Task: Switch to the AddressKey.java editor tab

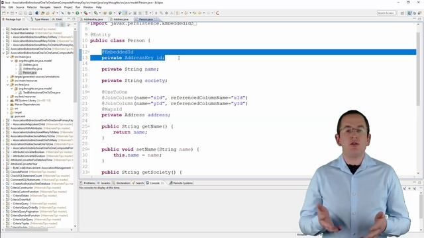Action: pyautogui.click(x=93, y=19)
